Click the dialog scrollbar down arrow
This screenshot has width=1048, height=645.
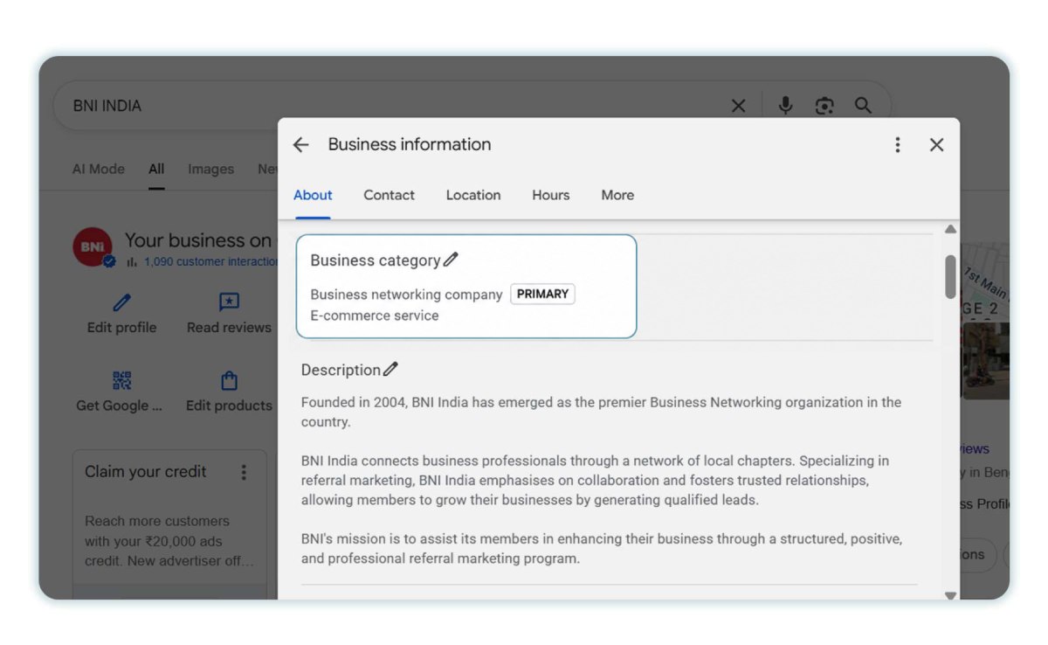pyautogui.click(x=950, y=595)
